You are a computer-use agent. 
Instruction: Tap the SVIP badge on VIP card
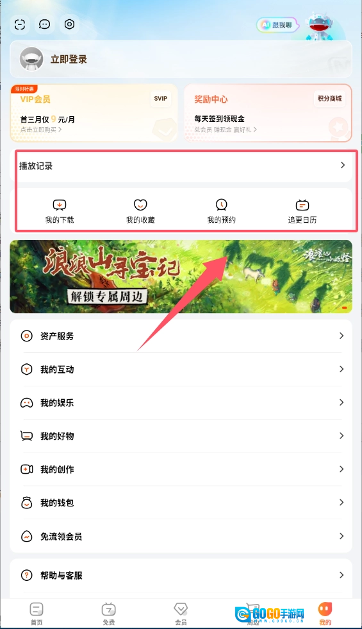coord(161,98)
